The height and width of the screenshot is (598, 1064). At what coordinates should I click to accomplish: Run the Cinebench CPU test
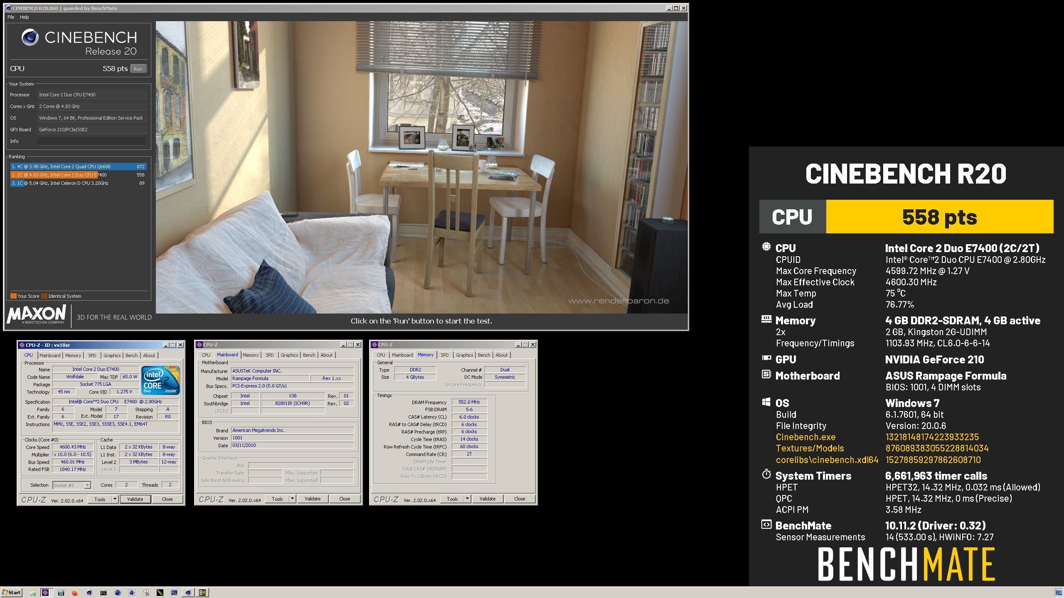point(138,69)
